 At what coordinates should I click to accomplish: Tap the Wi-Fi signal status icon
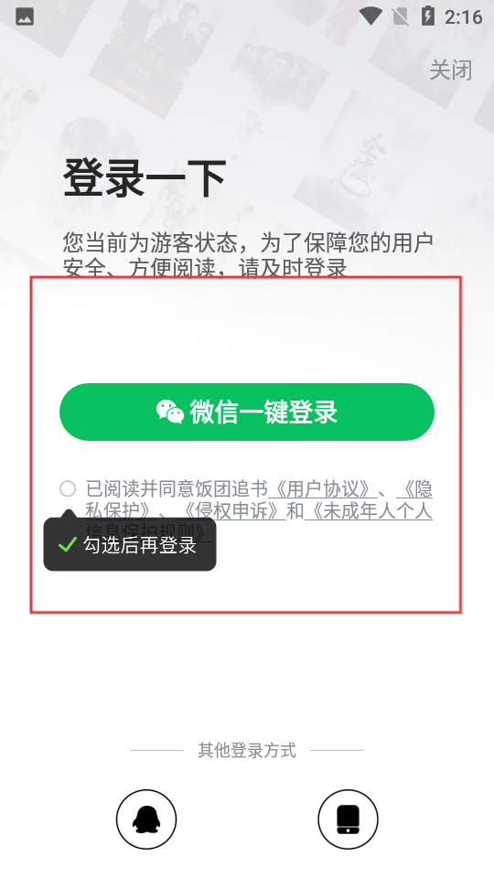pos(370,16)
